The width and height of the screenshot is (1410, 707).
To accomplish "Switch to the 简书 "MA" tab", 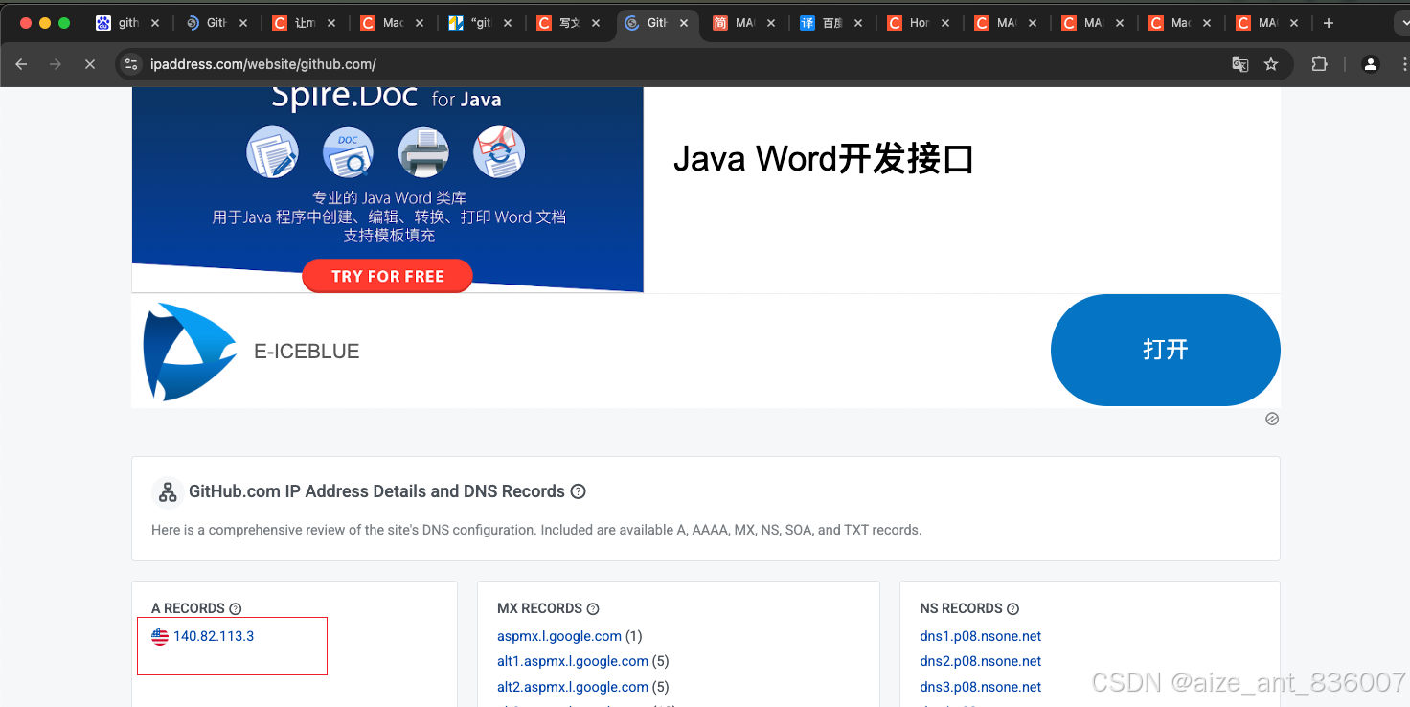I will coord(744,23).
